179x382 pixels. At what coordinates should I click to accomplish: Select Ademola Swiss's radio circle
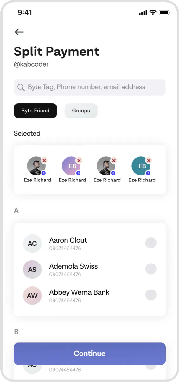point(151,269)
